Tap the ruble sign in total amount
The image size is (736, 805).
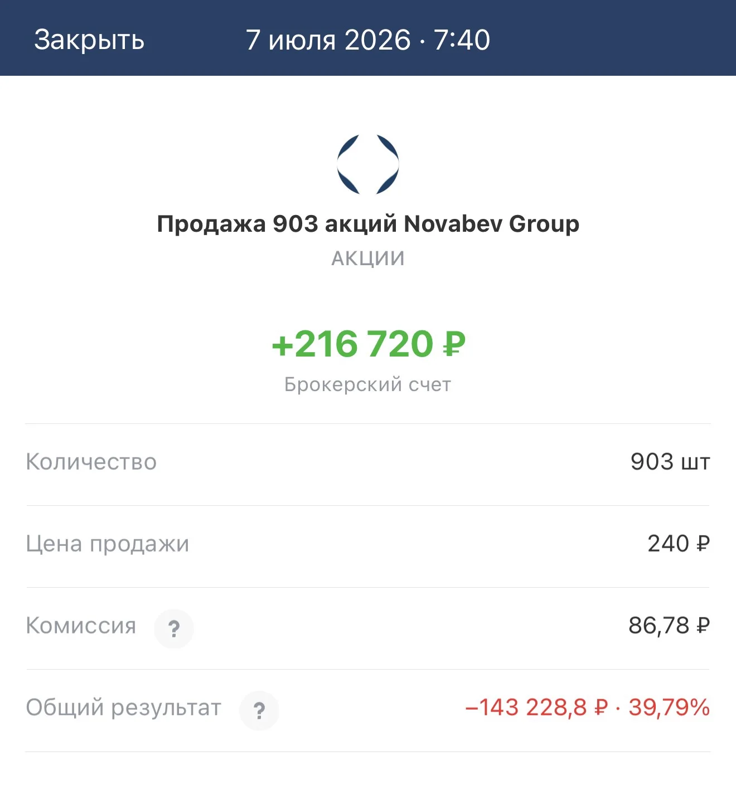454,344
